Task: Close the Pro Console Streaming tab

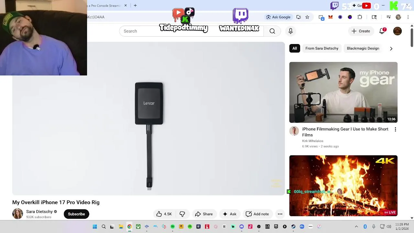Action: [x=125, y=6]
